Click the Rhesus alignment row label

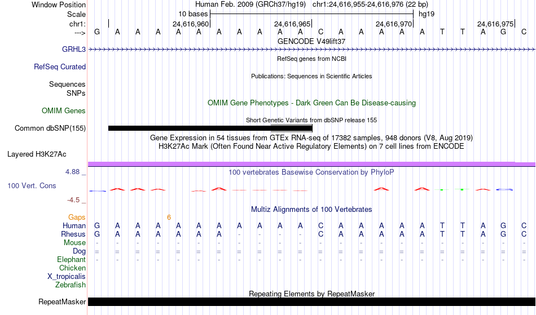click(x=73, y=234)
